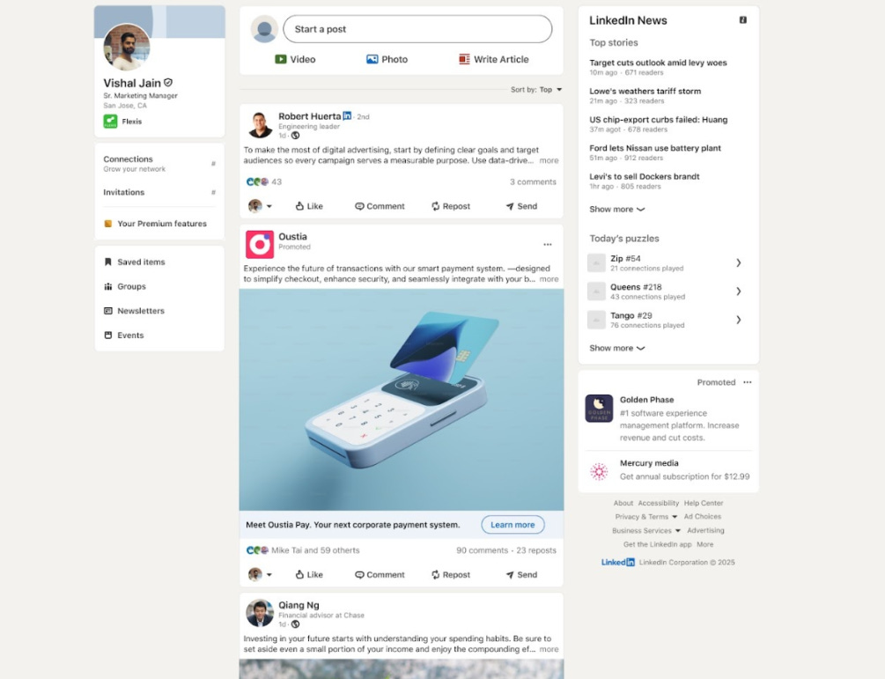Click the Video post icon
This screenshot has height=679, width=885.
click(x=281, y=59)
